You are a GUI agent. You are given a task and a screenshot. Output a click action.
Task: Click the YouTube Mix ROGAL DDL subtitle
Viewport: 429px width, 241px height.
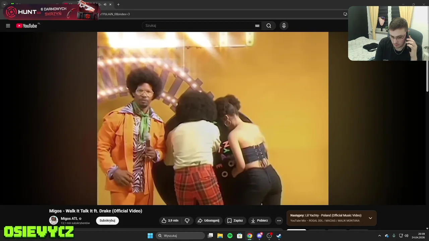(x=325, y=221)
